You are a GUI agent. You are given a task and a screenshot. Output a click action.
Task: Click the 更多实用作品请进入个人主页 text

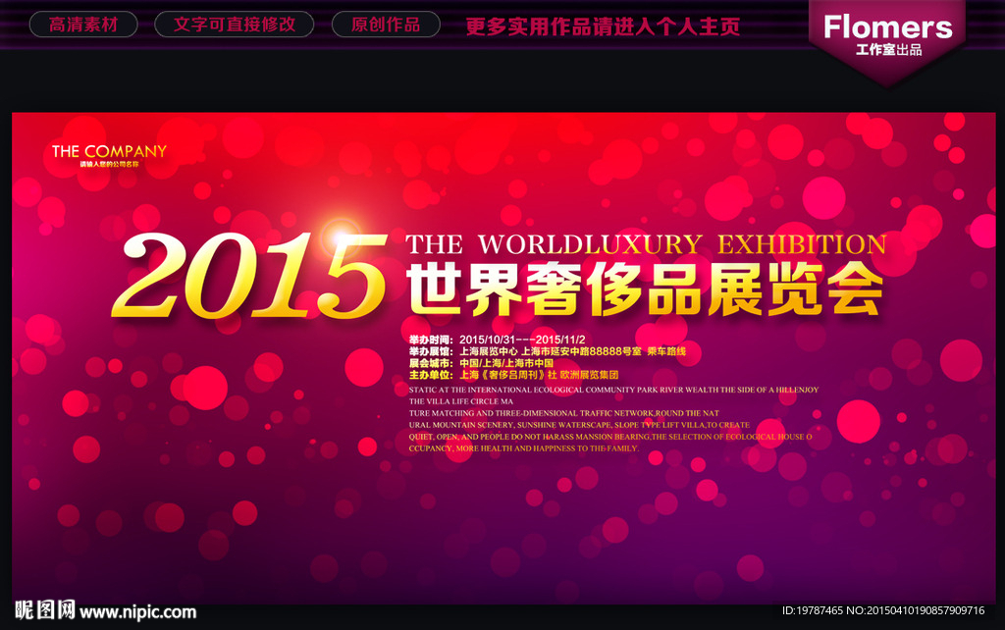603,26
